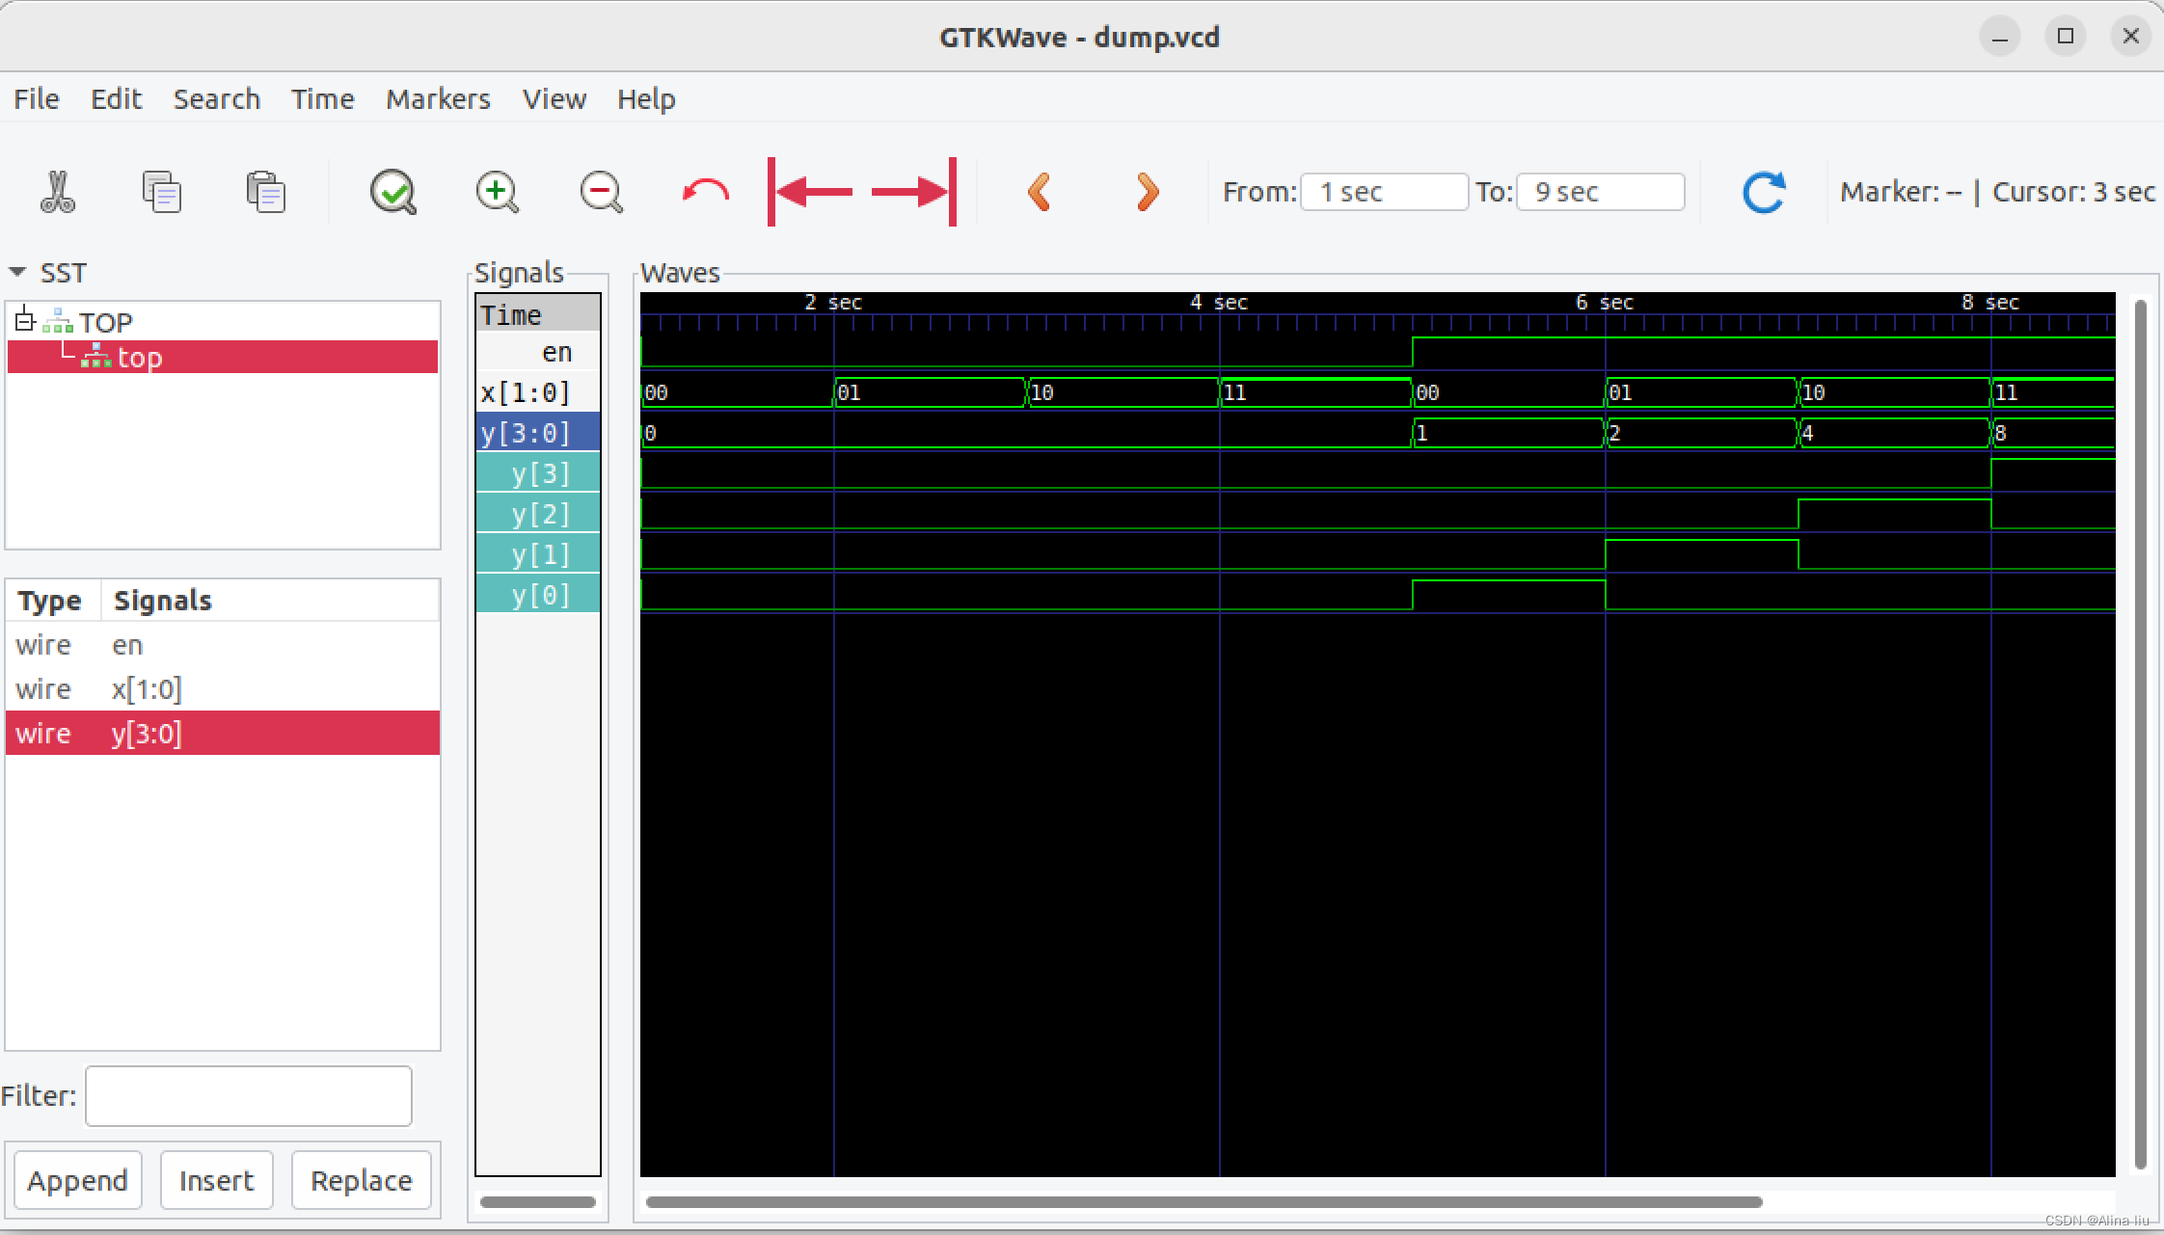Open the Markers menu

tap(438, 99)
